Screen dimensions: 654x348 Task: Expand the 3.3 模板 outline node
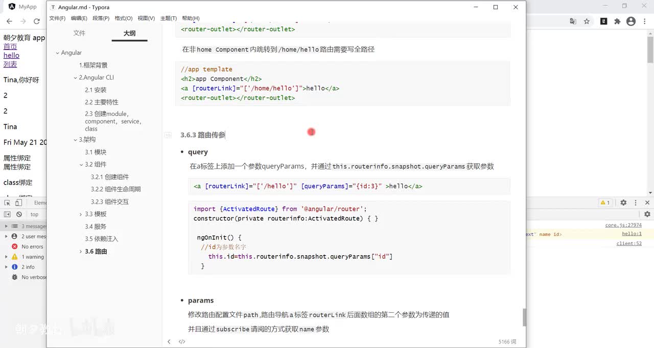81,214
